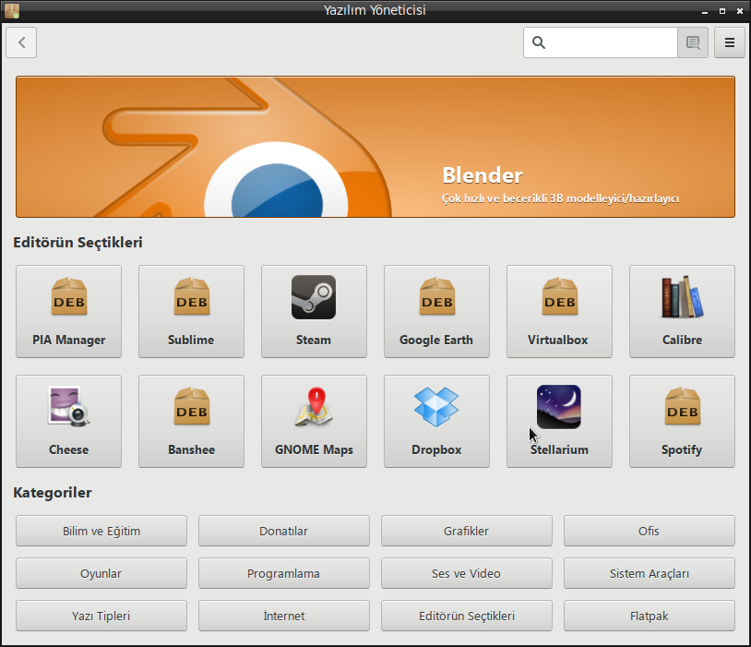Open the hamburger menu
The height and width of the screenshot is (647, 751).
[730, 42]
